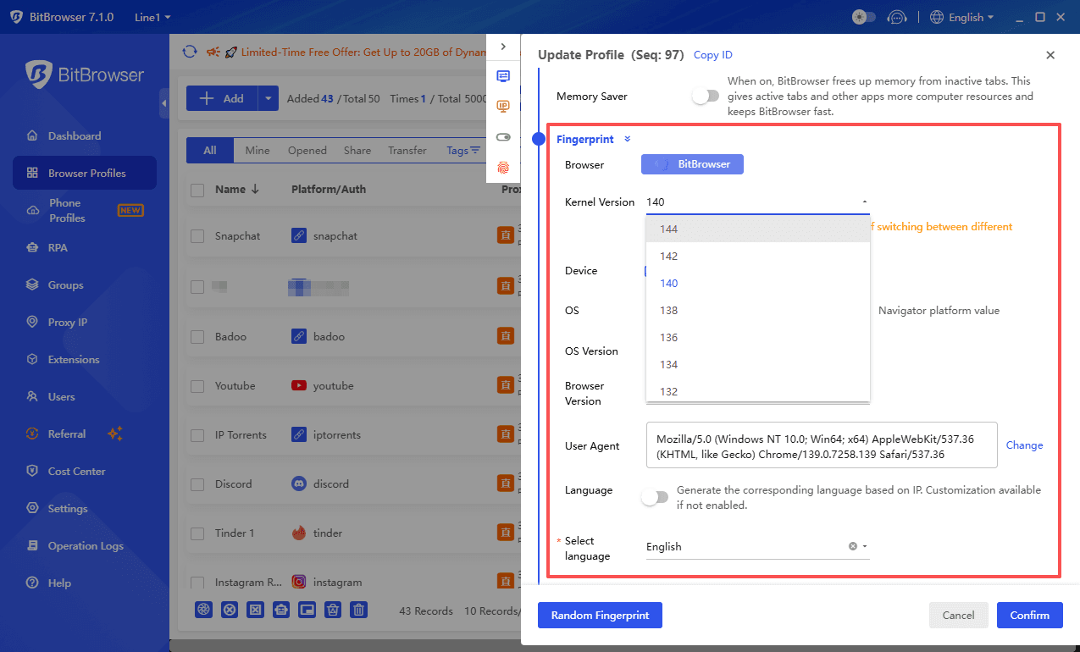Select kernel version 138 from the dropdown
Image resolution: width=1080 pixels, height=652 pixels.
[x=668, y=310]
